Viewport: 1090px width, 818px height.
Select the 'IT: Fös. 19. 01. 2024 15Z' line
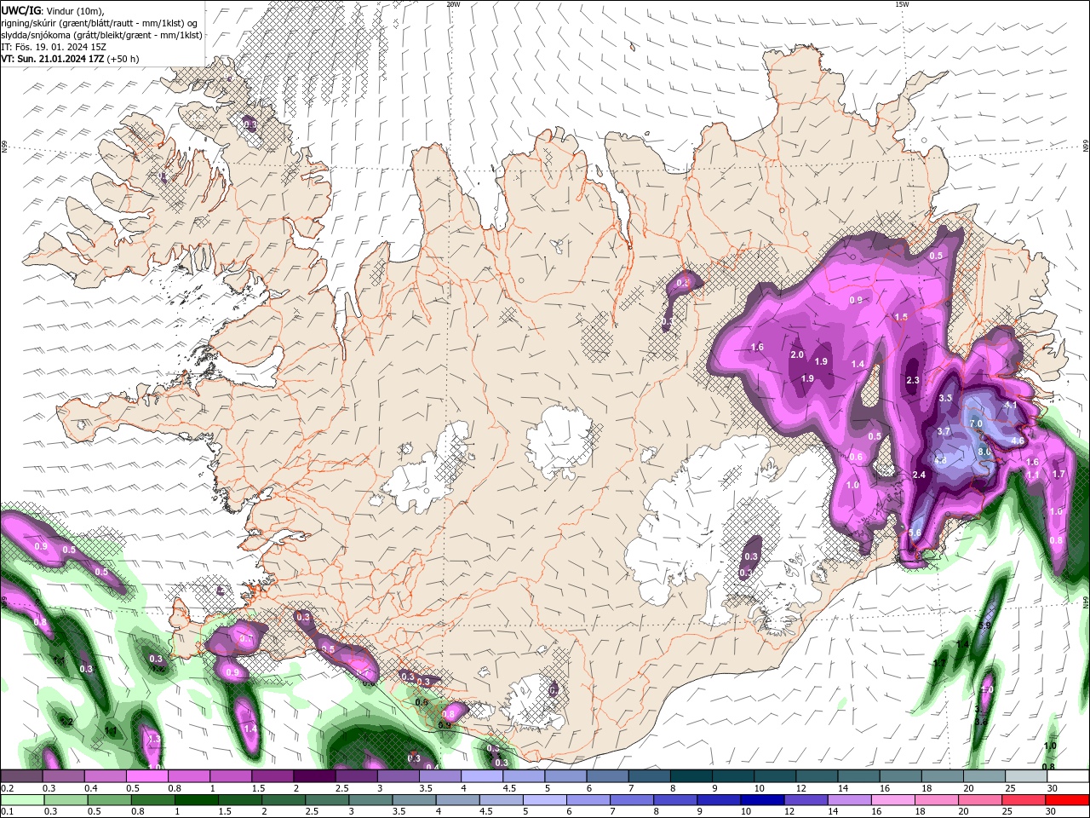coord(54,47)
